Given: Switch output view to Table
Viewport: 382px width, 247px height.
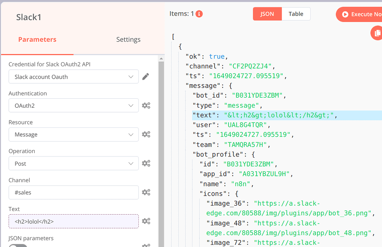Looking at the screenshot, I should pyautogui.click(x=296, y=14).
